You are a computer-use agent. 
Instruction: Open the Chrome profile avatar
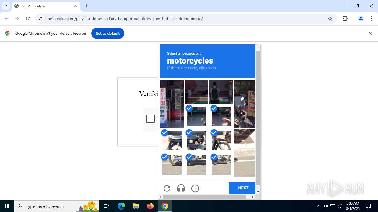(x=361, y=19)
